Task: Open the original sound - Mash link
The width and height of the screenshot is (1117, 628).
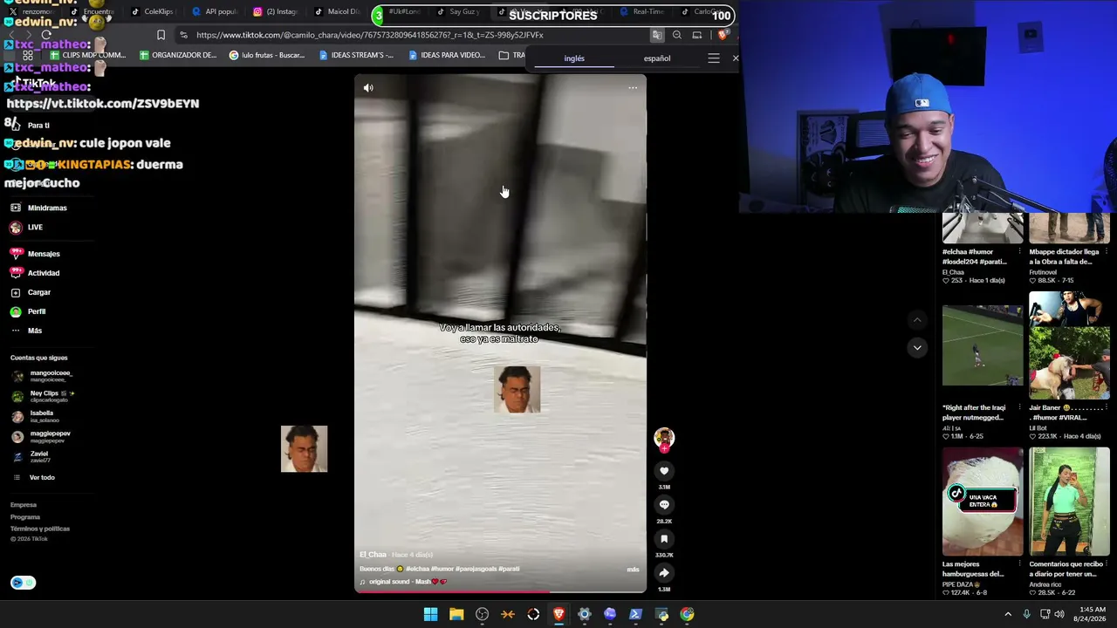Action: 403,582
